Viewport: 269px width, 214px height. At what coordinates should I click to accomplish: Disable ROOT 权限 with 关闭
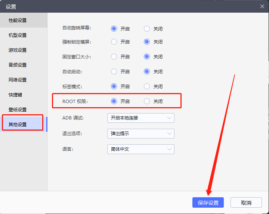coord(147,101)
